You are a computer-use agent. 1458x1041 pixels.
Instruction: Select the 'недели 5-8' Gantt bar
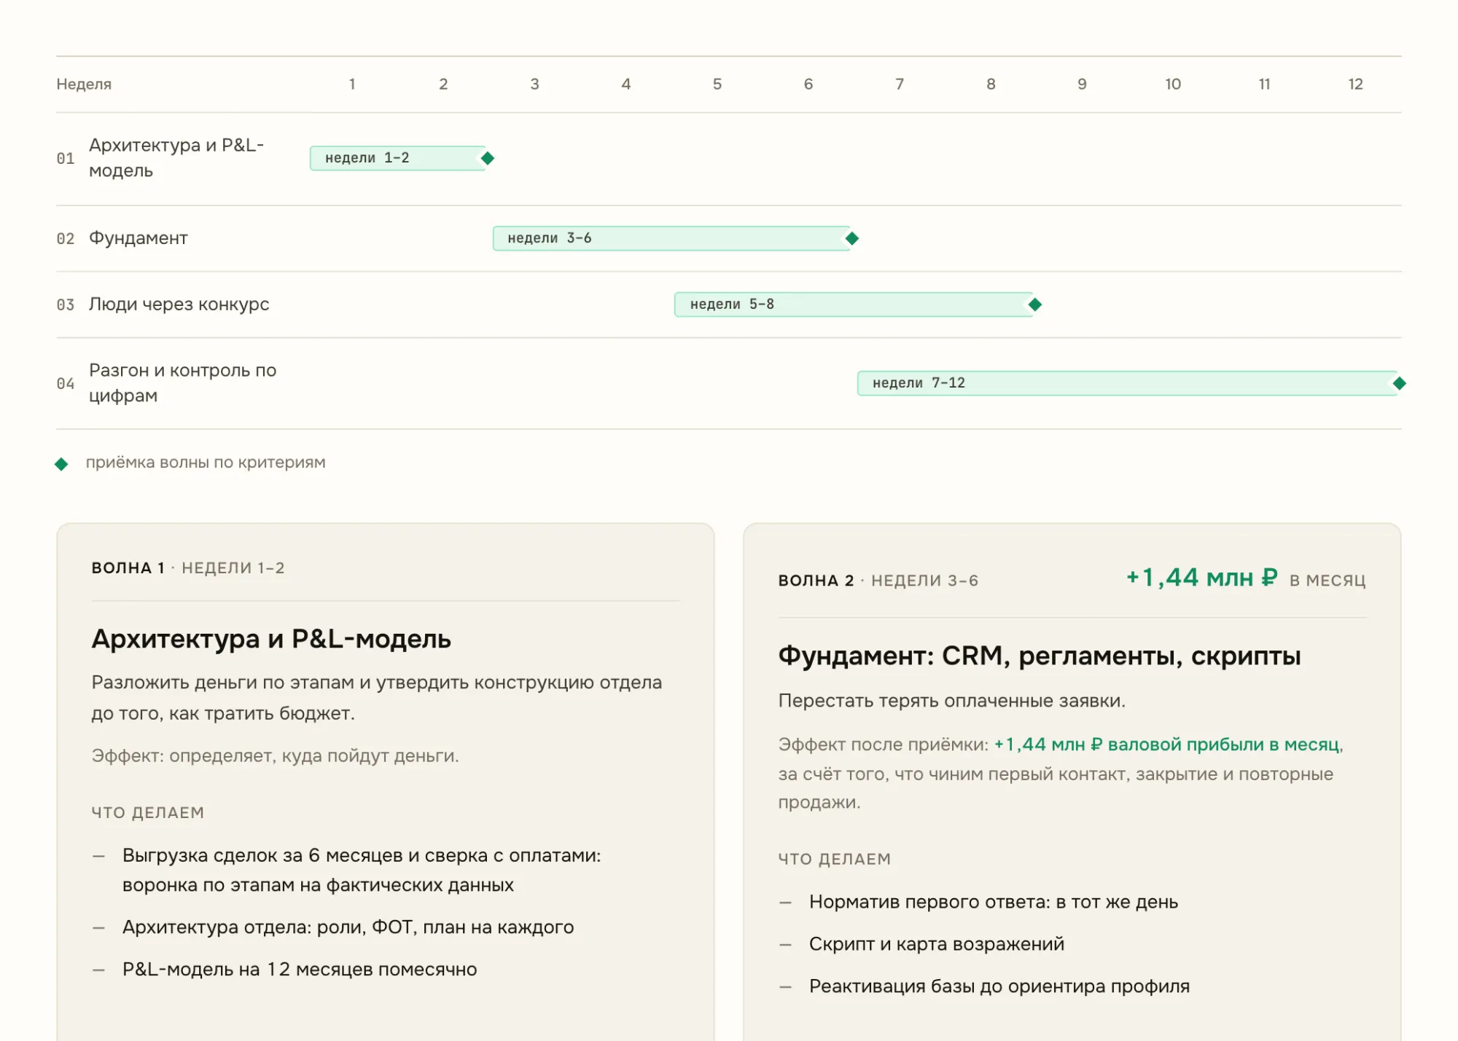[x=854, y=305]
